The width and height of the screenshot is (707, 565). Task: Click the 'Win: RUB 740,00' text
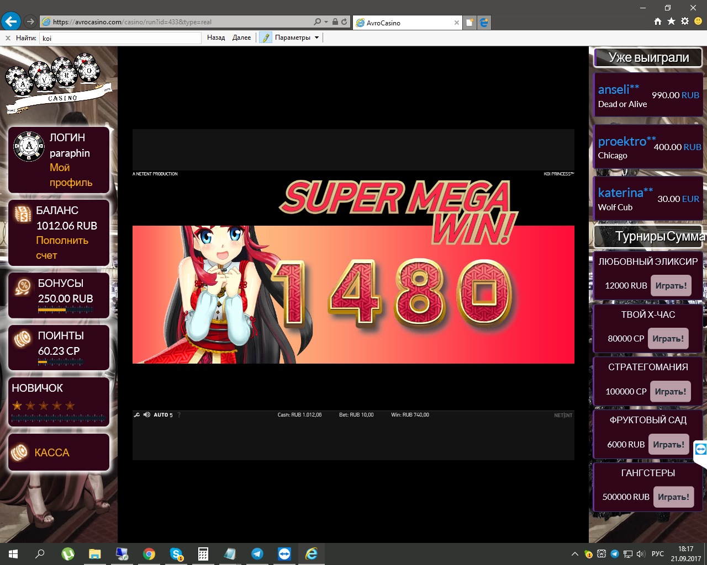click(x=410, y=415)
